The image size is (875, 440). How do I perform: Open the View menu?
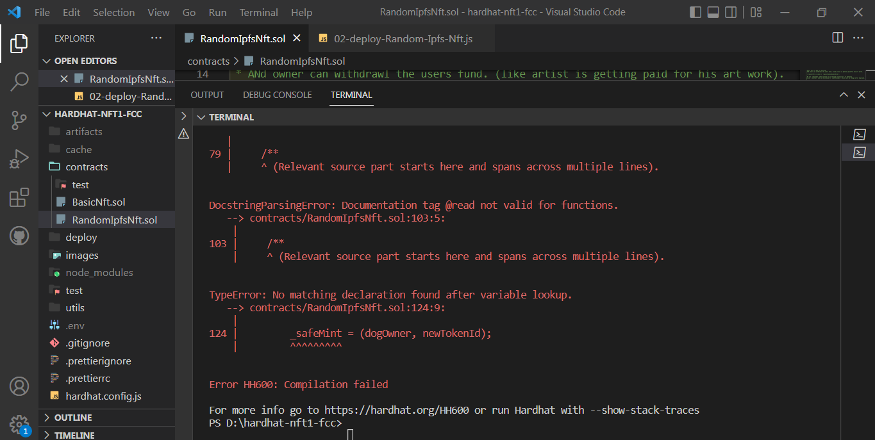(x=158, y=12)
